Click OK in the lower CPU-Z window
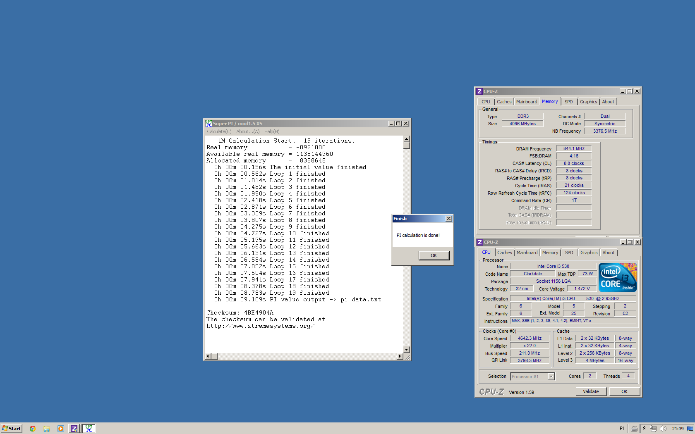This screenshot has width=695, height=434. [x=624, y=391]
